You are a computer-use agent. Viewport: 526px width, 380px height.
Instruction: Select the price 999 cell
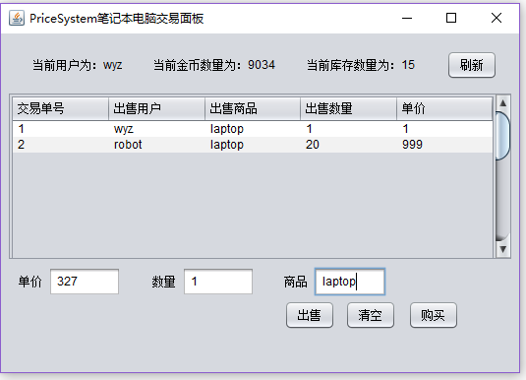[444, 145]
